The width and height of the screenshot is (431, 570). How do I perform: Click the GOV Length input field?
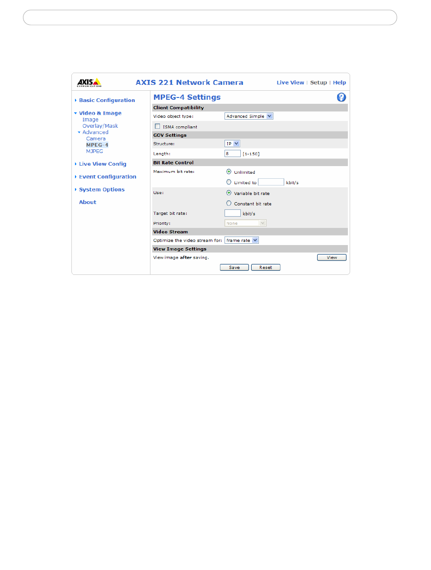[x=232, y=153]
